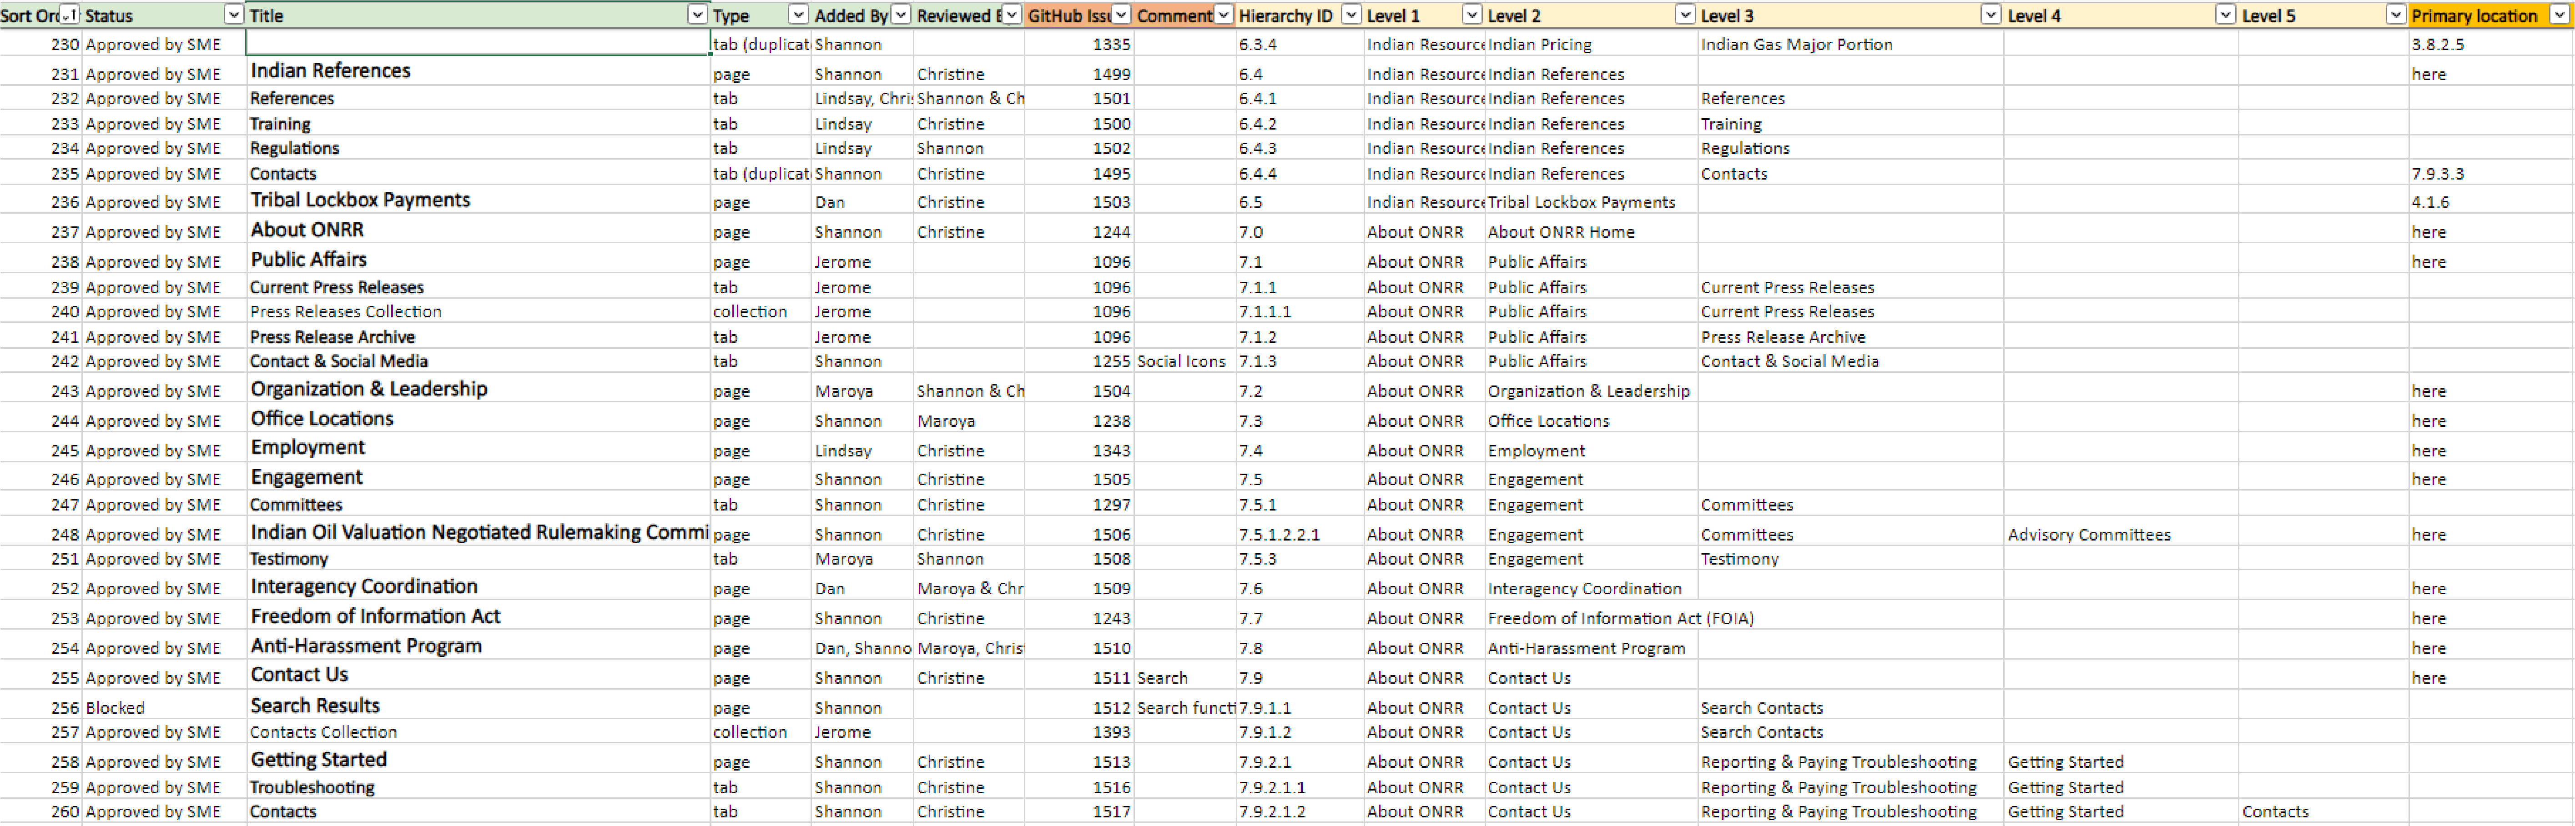Screen dimensions: 2575x826
Task: Open the Level 4 filter dropdown
Action: coord(2225,15)
